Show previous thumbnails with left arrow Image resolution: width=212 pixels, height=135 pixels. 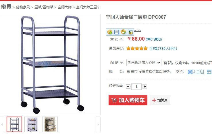(2, 124)
